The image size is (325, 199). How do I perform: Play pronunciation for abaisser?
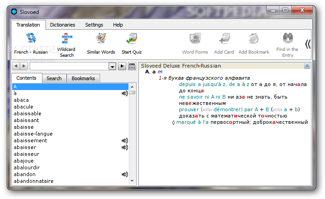[x=124, y=147]
